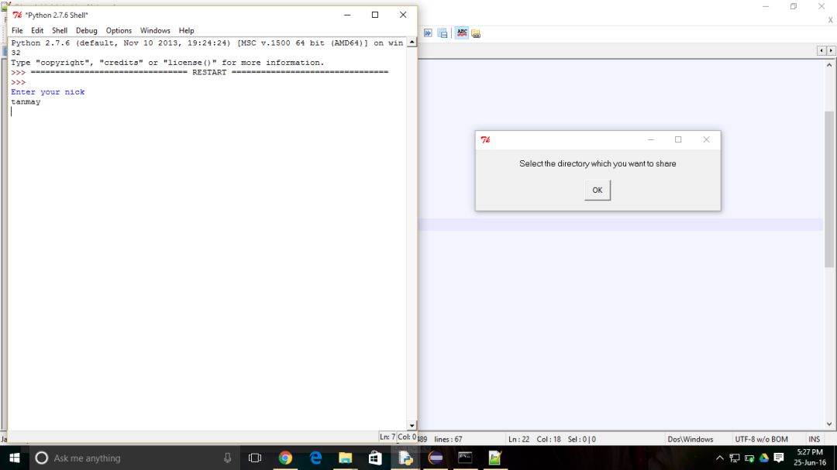Open File Explorer from the taskbar
This screenshot has height=470, width=837.
[346, 458]
